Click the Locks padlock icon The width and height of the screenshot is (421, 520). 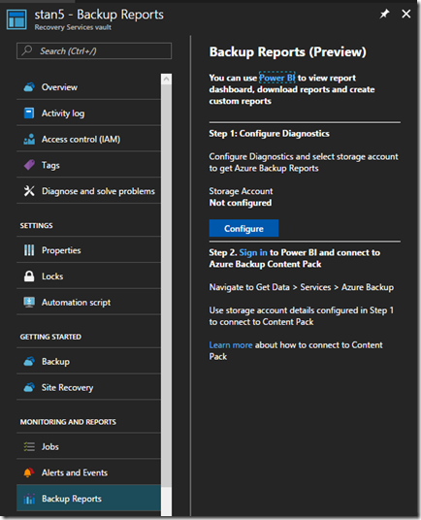point(29,276)
